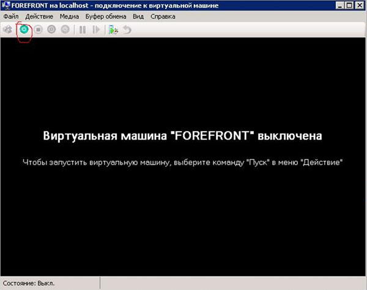Click the Turn Off (stop square) icon

[x=38, y=29]
